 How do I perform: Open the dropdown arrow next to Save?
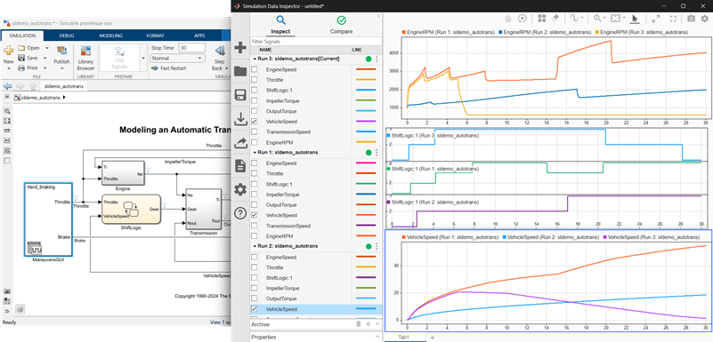point(45,58)
